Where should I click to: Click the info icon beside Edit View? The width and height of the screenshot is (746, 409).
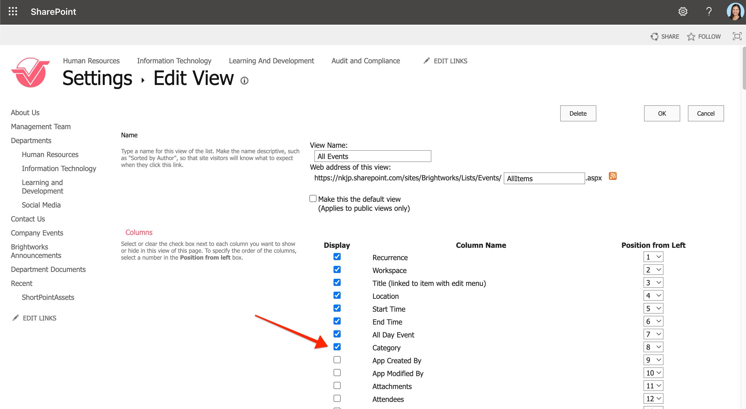point(244,81)
